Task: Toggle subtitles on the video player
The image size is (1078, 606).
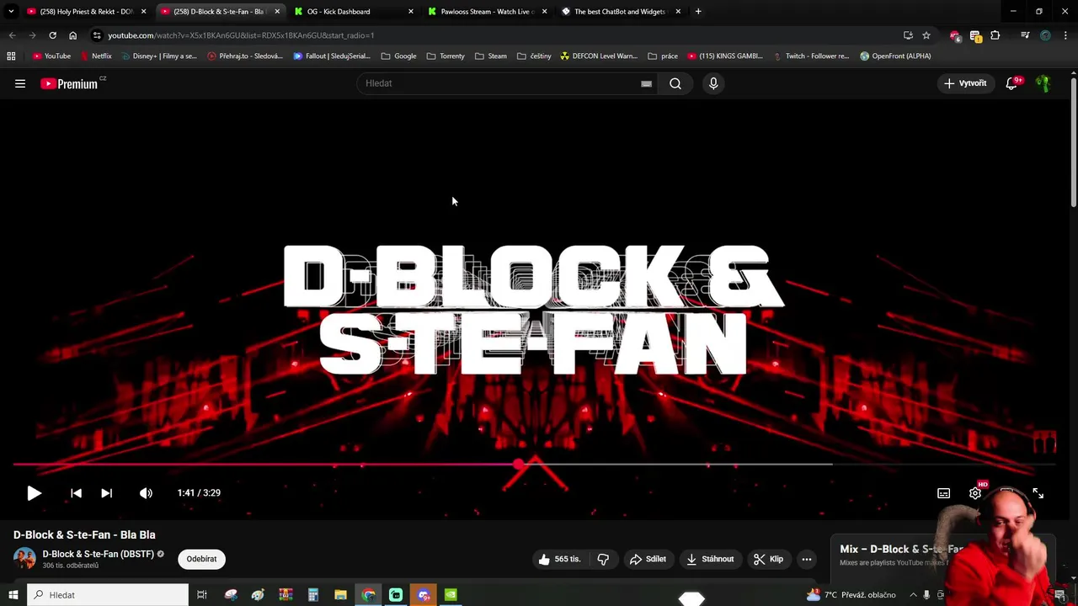Action: coord(943,493)
